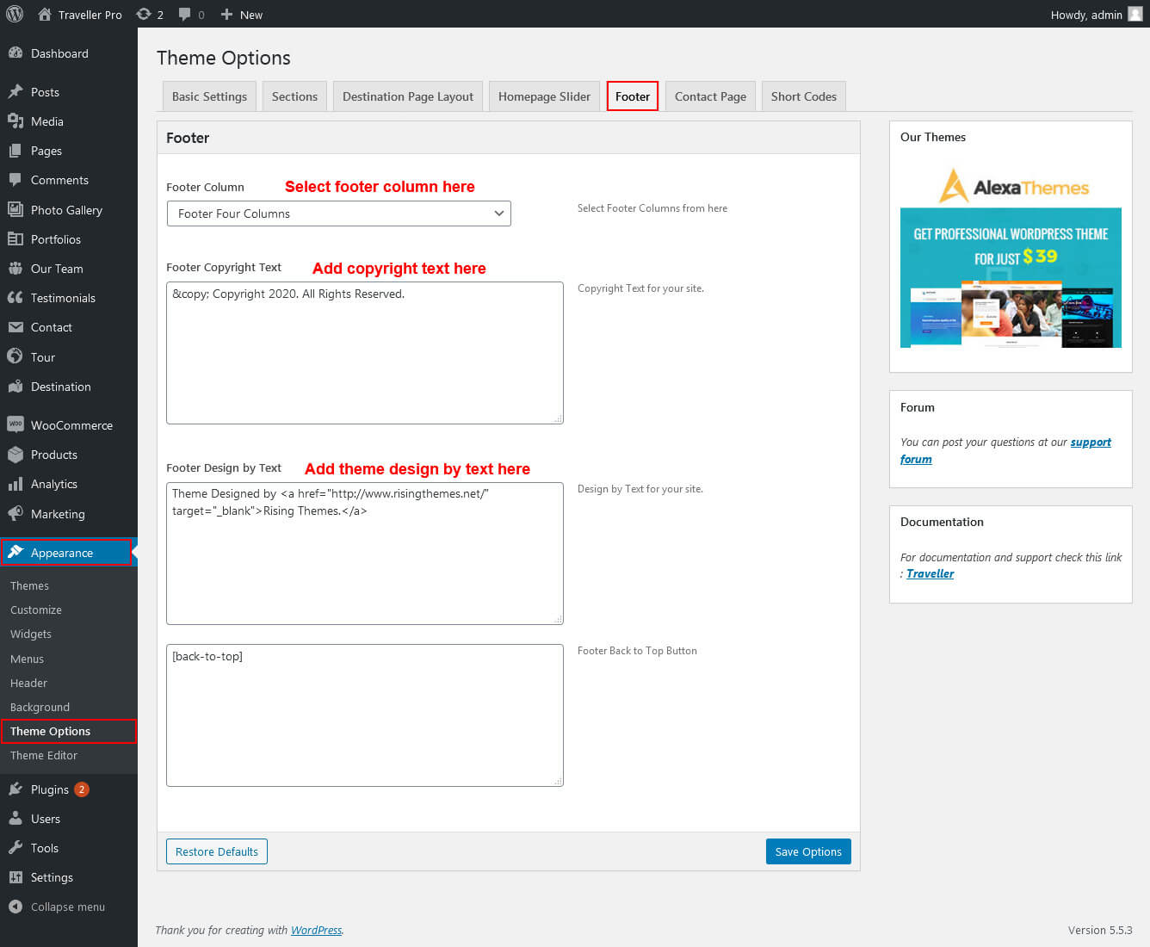
Task: Click the WooCommerce icon in sidebar
Action: coord(15,424)
